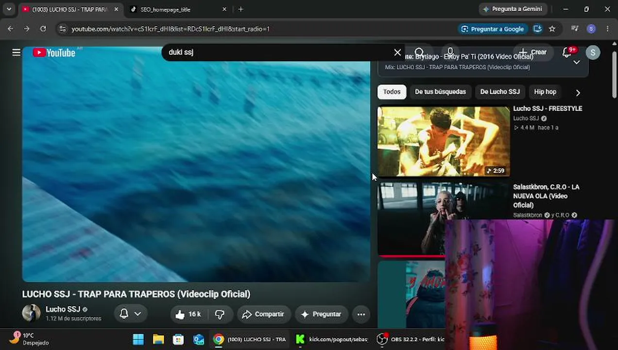The height and width of the screenshot is (350, 618).
Task: Open Outlook from taskbar
Action: [x=198, y=339]
